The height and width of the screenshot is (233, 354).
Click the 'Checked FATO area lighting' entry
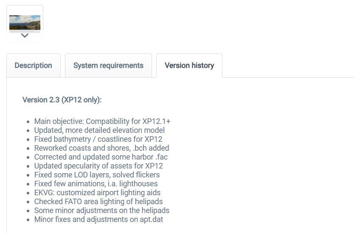point(98,202)
